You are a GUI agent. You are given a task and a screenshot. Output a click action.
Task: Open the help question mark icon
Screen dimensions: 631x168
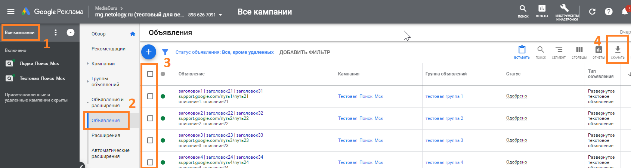pyautogui.click(x=609, y=12)
